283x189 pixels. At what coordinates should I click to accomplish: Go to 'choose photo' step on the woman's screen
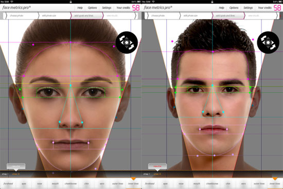(16, 15)
